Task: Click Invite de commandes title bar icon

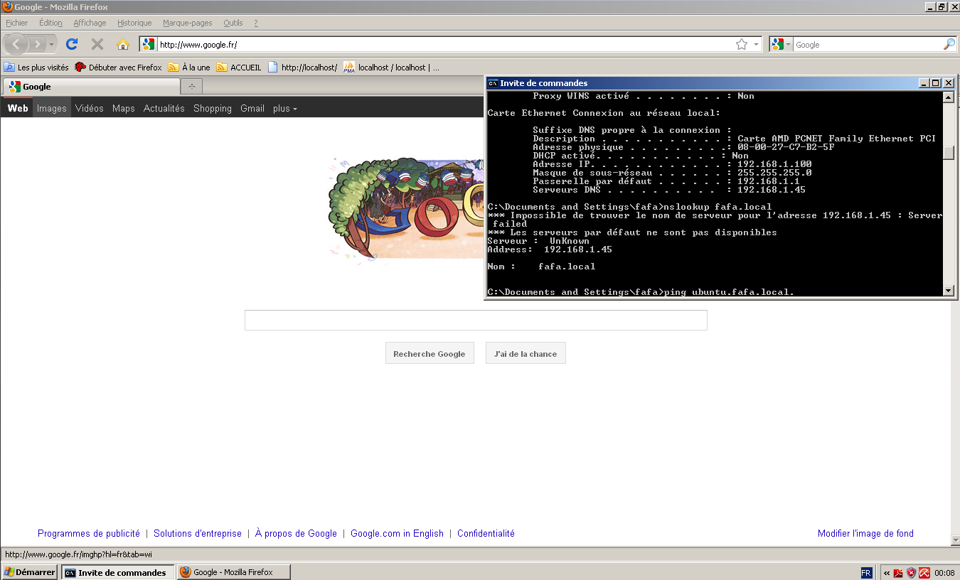Action: coord(493,83)
